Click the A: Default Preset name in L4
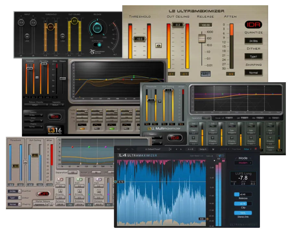Image resolution: width=292 pixels, height=233 pixels. tap(153, 149)
